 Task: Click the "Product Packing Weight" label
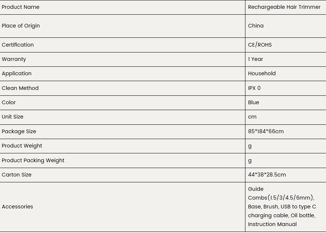pyautogui.click(x=33, y=160)
